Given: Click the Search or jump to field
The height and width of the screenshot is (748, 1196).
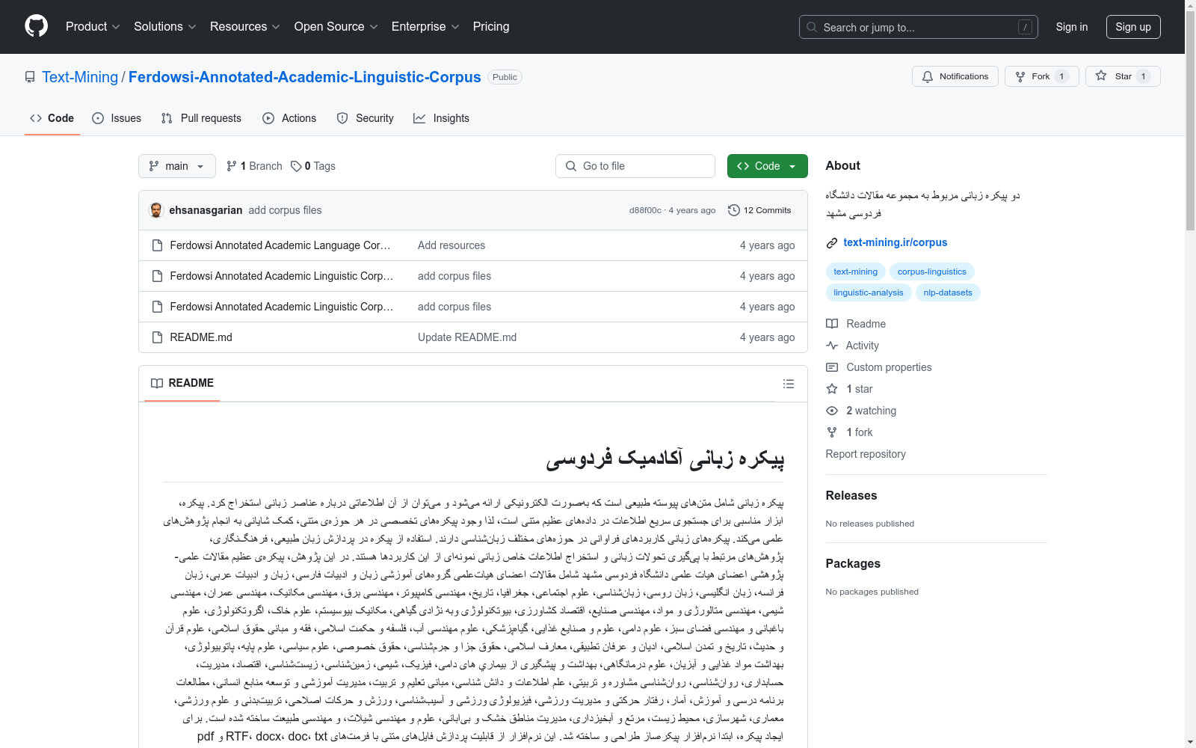Looking at the screenshot, I should pyautogui.click(x=919, y=27).
